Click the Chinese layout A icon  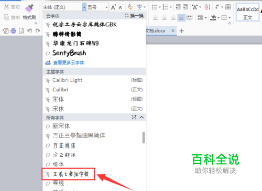click(194, 7)
